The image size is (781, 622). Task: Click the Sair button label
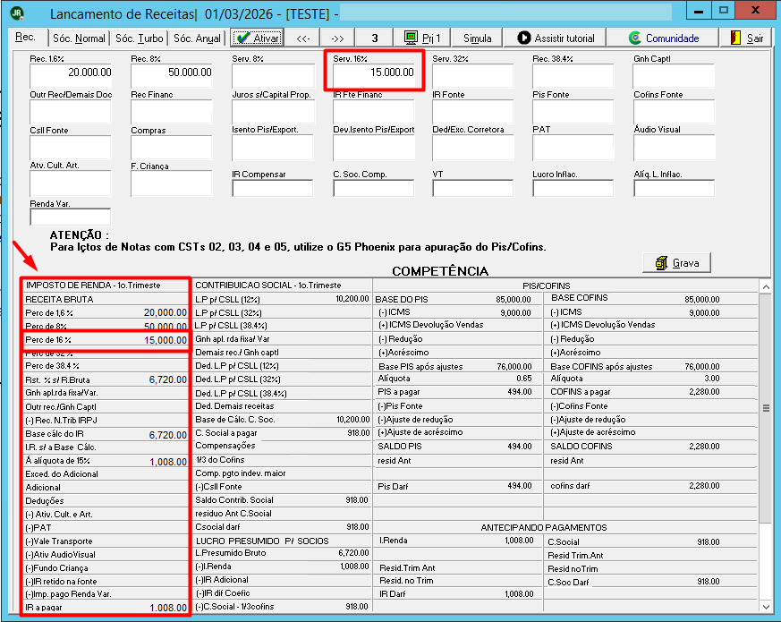point(754,38)
